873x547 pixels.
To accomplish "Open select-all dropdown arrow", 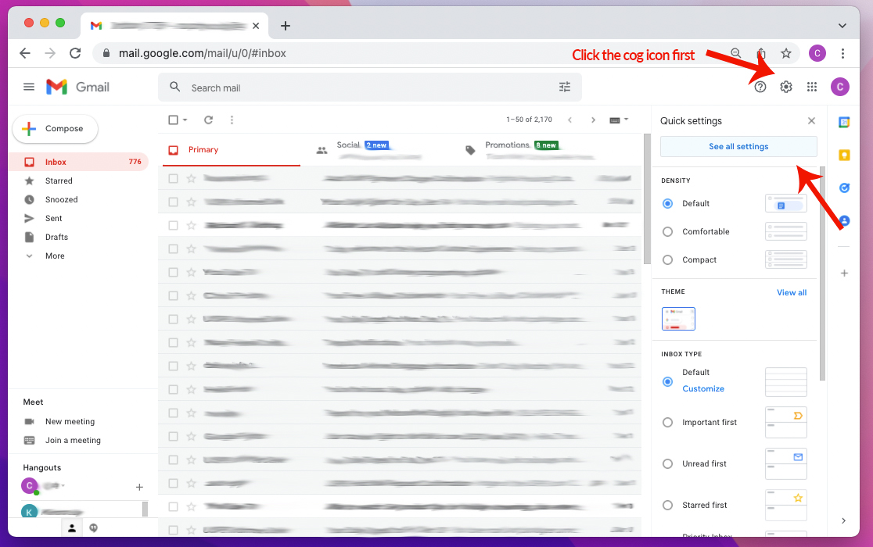I will click(185, 120).
